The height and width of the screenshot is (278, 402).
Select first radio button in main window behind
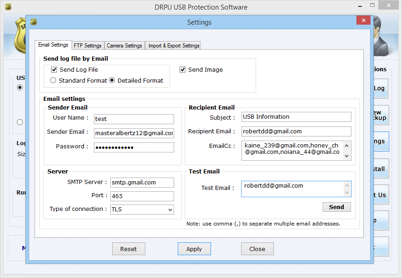click(20, 88)
